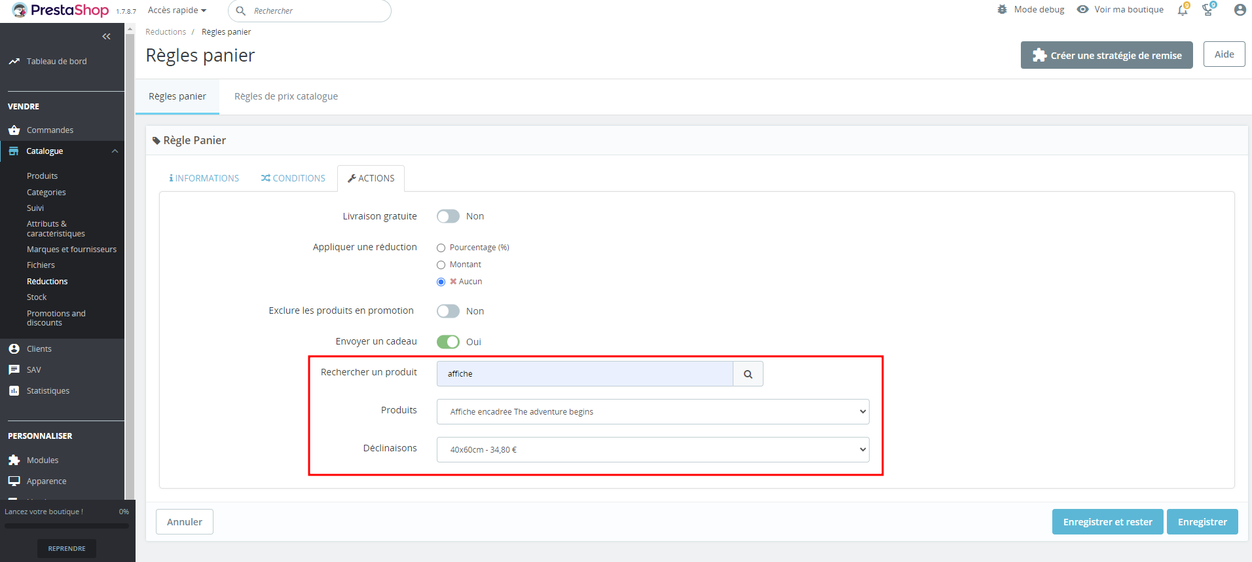Open the notifications bell icon
This screenshot has width=1252, height=562.
point(1183,10)
